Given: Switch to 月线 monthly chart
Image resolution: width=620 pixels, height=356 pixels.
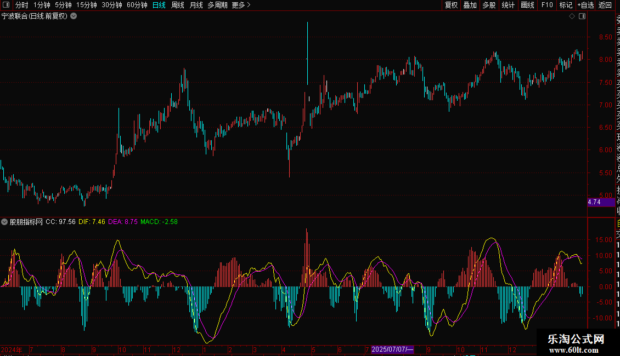Looking at the screenshot, I should tap(196, 5).
